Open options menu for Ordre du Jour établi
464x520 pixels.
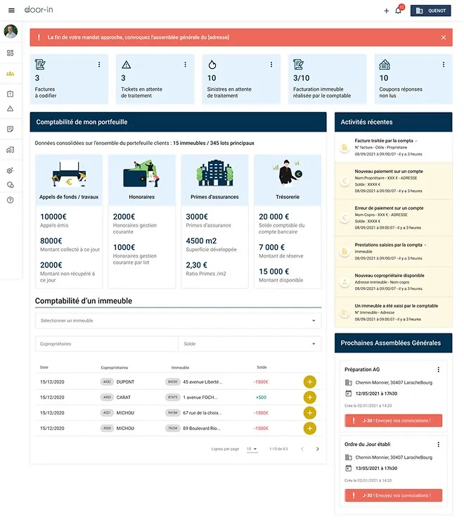coord(439,445)
